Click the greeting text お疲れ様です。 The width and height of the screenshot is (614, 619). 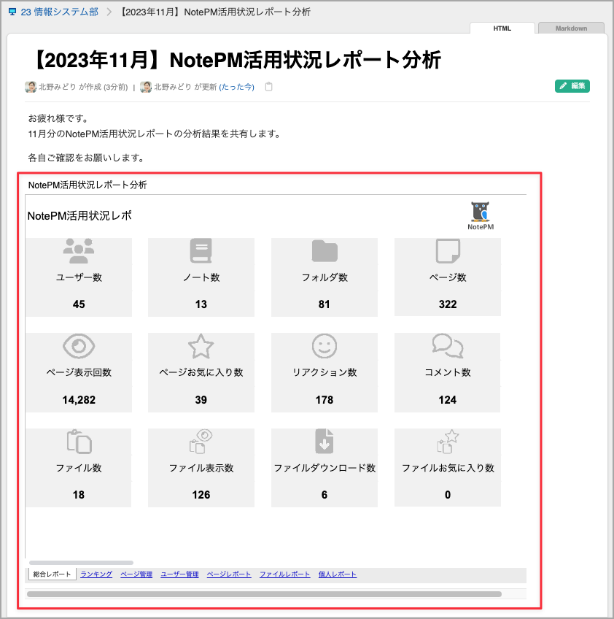[x=58, y=118]
